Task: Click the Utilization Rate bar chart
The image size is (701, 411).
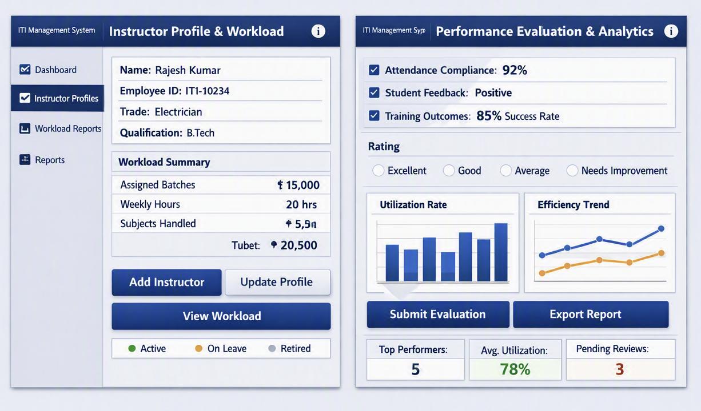Action: [x=443, y=252]
